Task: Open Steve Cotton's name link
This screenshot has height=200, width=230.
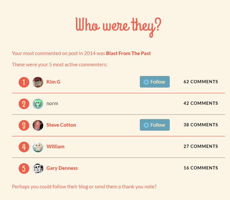Action: tap(61, 125)
